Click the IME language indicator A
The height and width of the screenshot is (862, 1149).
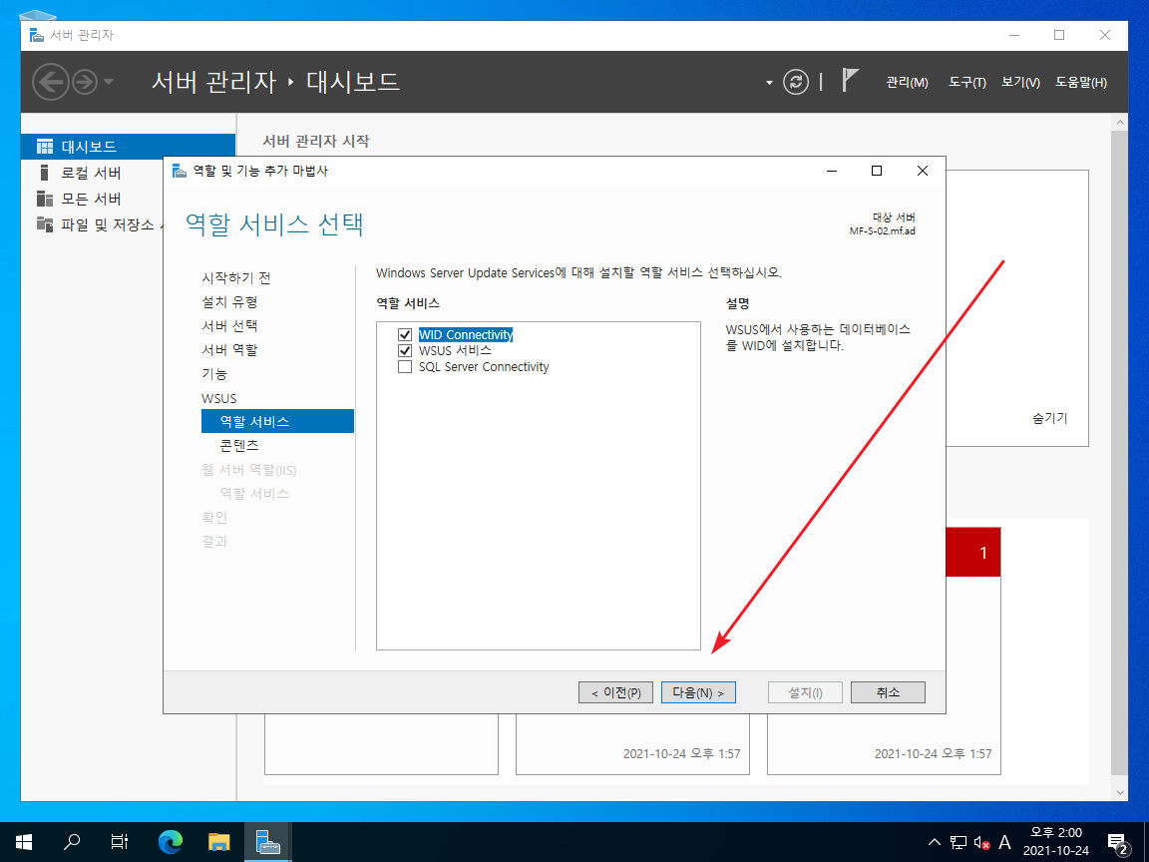coord(1004,842)
